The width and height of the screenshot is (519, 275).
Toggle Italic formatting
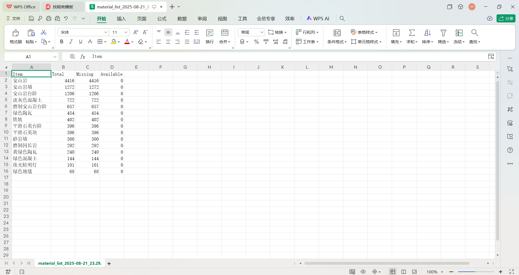(x=71, y=42)
